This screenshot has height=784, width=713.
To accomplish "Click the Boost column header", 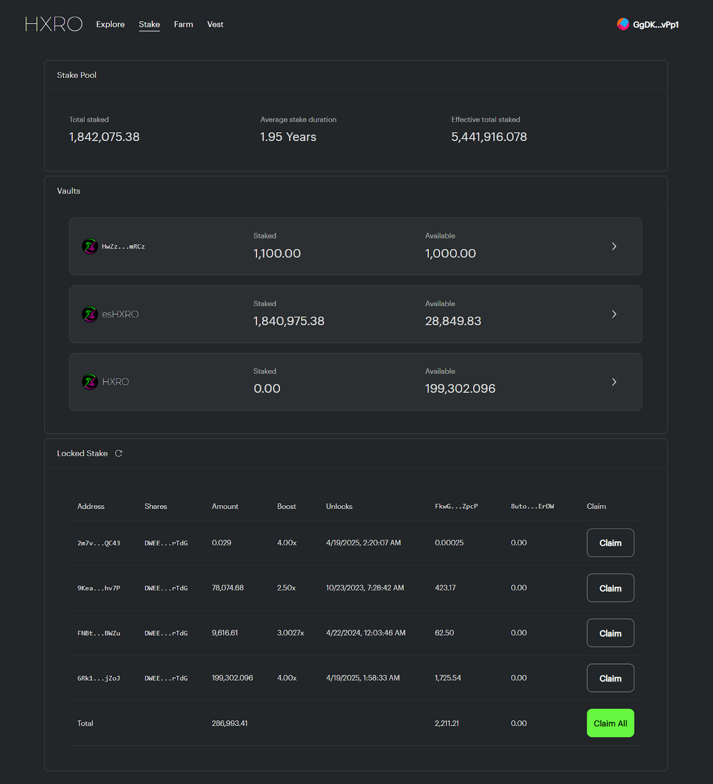I will 286,506.
